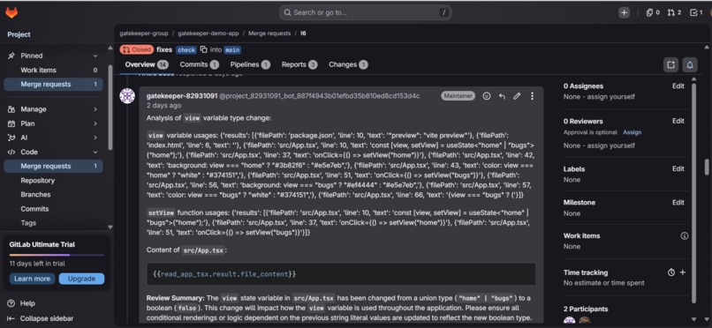Expand the AI menu
Image resolution: width=712 pixels, height=328 pixels.
coord(54,138)
